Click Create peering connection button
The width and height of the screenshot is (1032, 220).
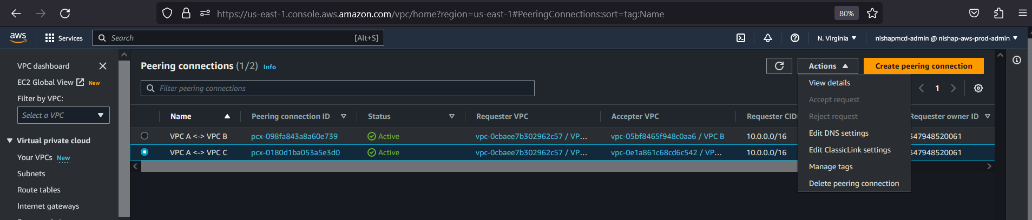coord(923,66)
